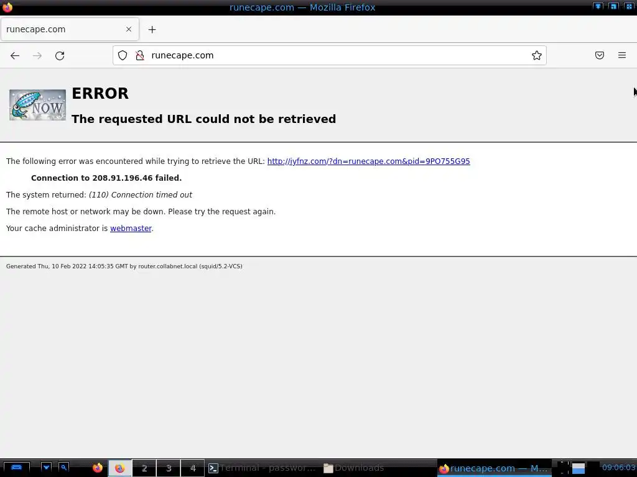The width and height of the screenshot is (637, 477).
Task: Go back using the back arrow
Action: 15,55
